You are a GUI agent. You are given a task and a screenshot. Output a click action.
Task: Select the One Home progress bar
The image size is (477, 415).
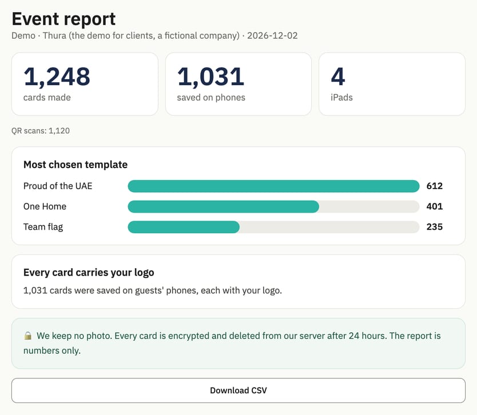[x=273, y=206]
